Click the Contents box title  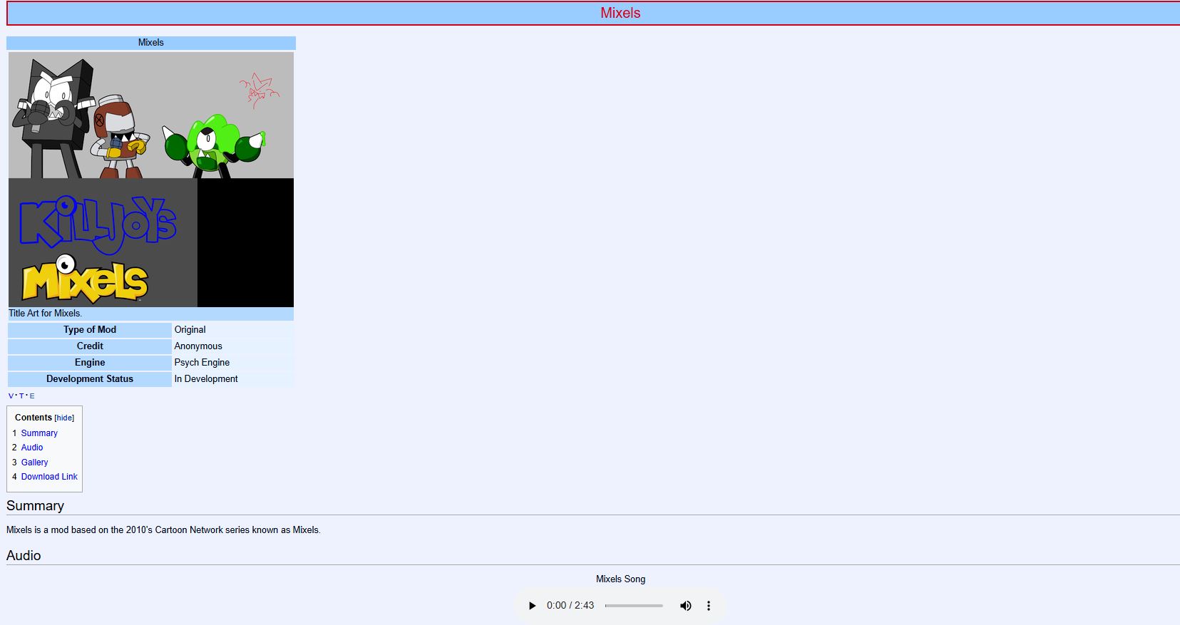coord(34,418)
